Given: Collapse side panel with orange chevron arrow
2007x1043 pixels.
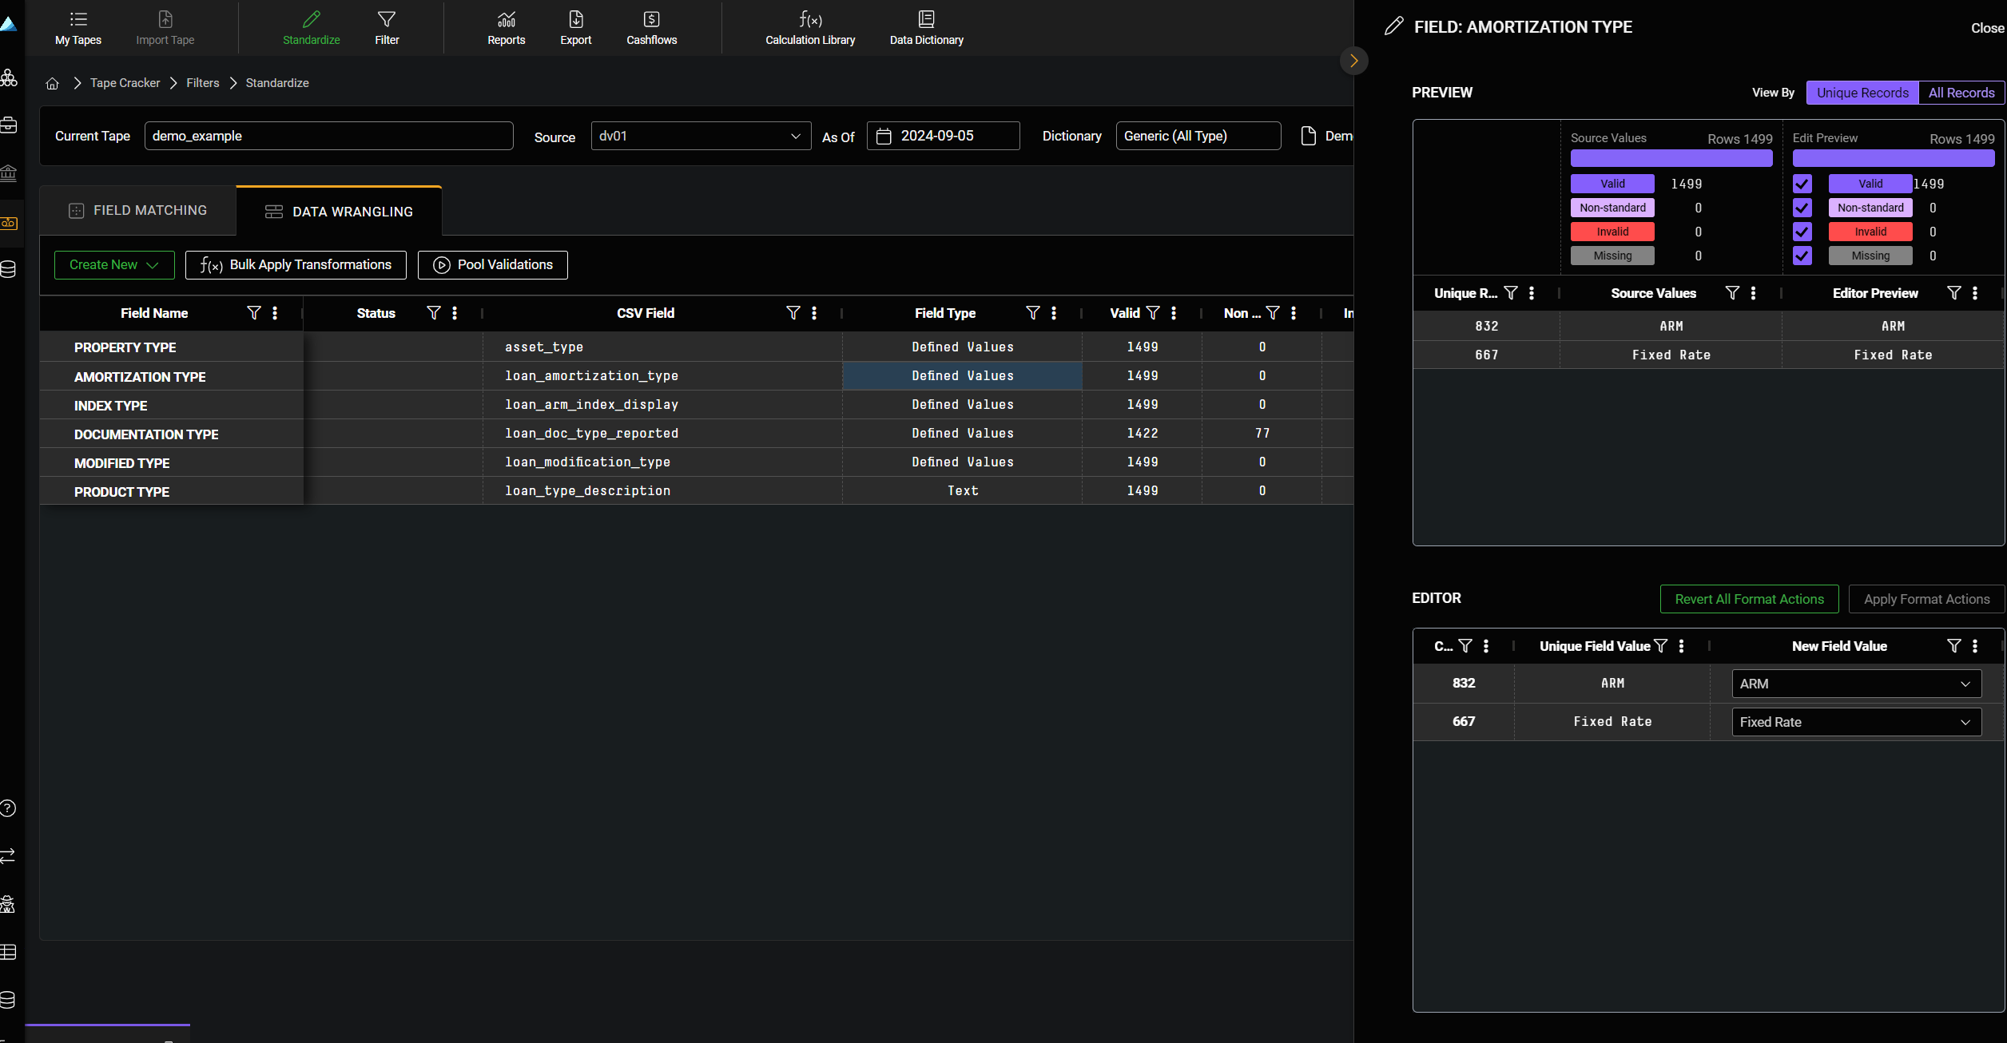Looking at the screenshot, I should pyautogui.click(x=1353, y=61).
